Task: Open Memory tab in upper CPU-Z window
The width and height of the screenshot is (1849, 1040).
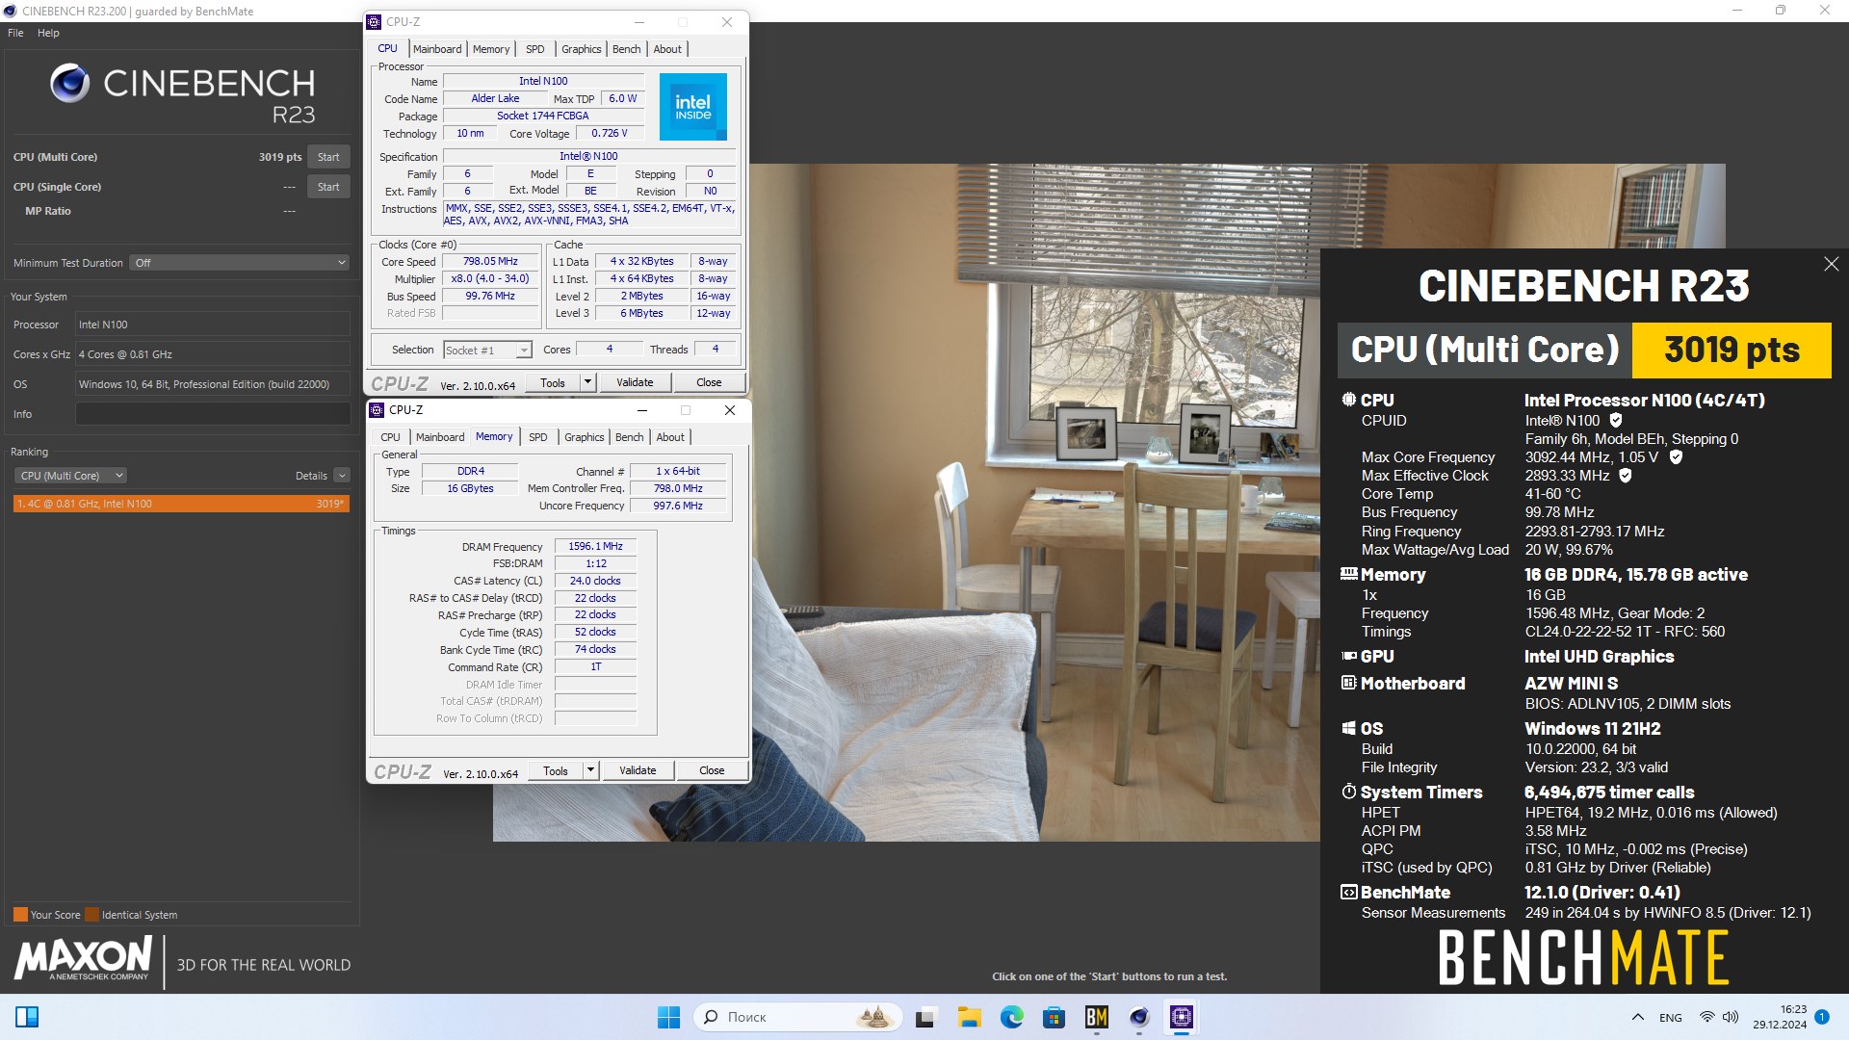Action: pos(491,49)
